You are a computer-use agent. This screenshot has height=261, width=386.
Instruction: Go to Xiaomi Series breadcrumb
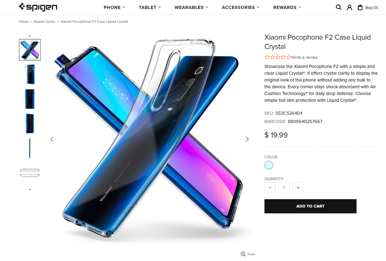click(44, 22)
